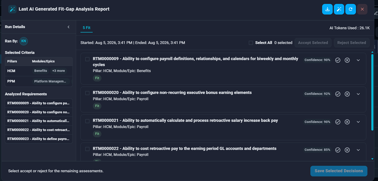
Task: Tick the checkbox for RTM0000021
Action: tap(87, 121)
